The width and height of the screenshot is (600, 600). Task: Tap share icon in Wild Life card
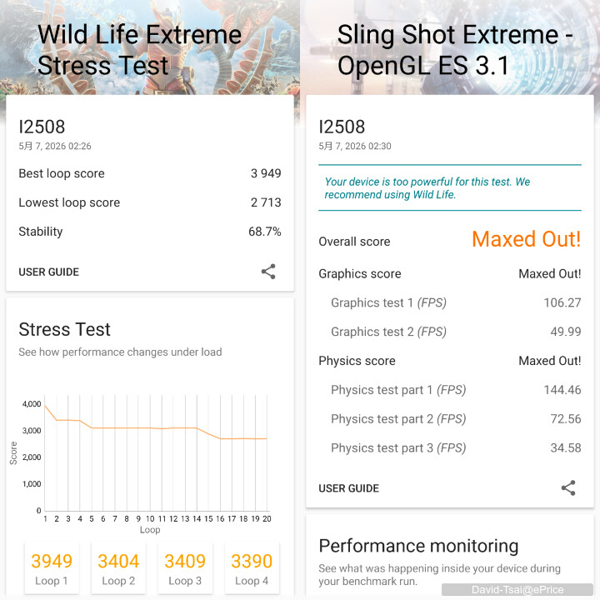[268, 272]
